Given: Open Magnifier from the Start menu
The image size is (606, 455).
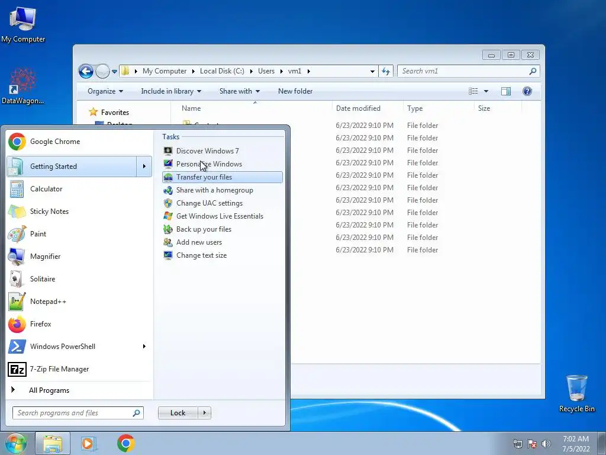Looking at the screenshot, I should point(79,256).
